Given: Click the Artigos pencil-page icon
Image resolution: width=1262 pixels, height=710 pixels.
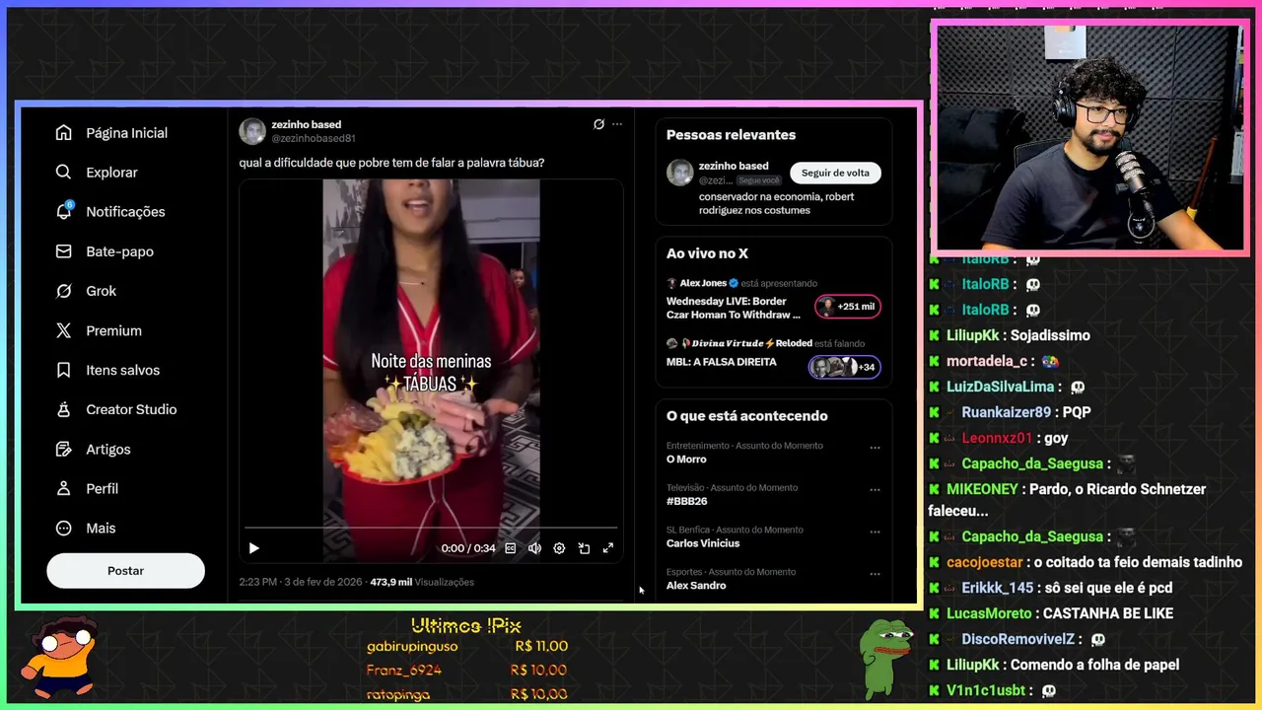Looking at the screenshot, I should click(64, 449).
